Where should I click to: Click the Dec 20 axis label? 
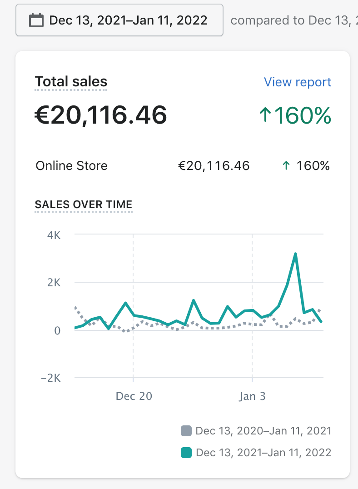click(x=134, y=396)
